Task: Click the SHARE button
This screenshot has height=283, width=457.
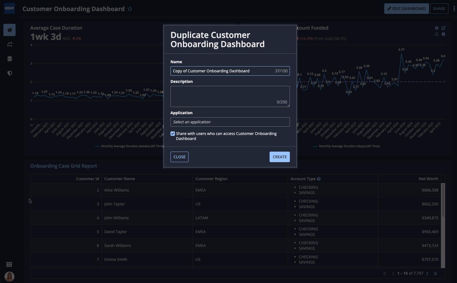Action: [439, 9]
